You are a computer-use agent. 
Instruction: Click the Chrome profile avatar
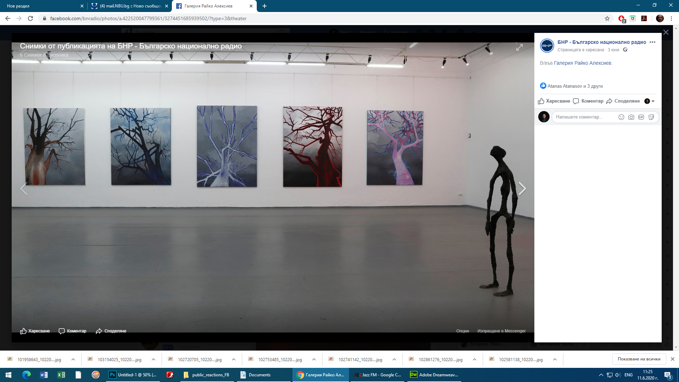click(660, 18)
